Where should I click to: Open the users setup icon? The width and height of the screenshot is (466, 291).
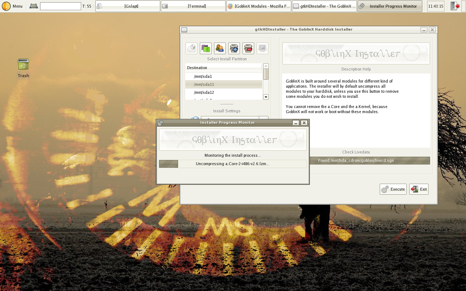click(x=220, y=48)
